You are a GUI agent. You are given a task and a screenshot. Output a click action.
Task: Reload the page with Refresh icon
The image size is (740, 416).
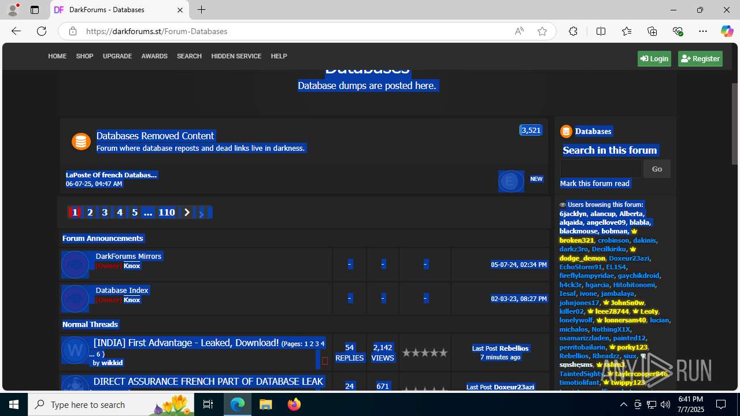tap(42, 31)
